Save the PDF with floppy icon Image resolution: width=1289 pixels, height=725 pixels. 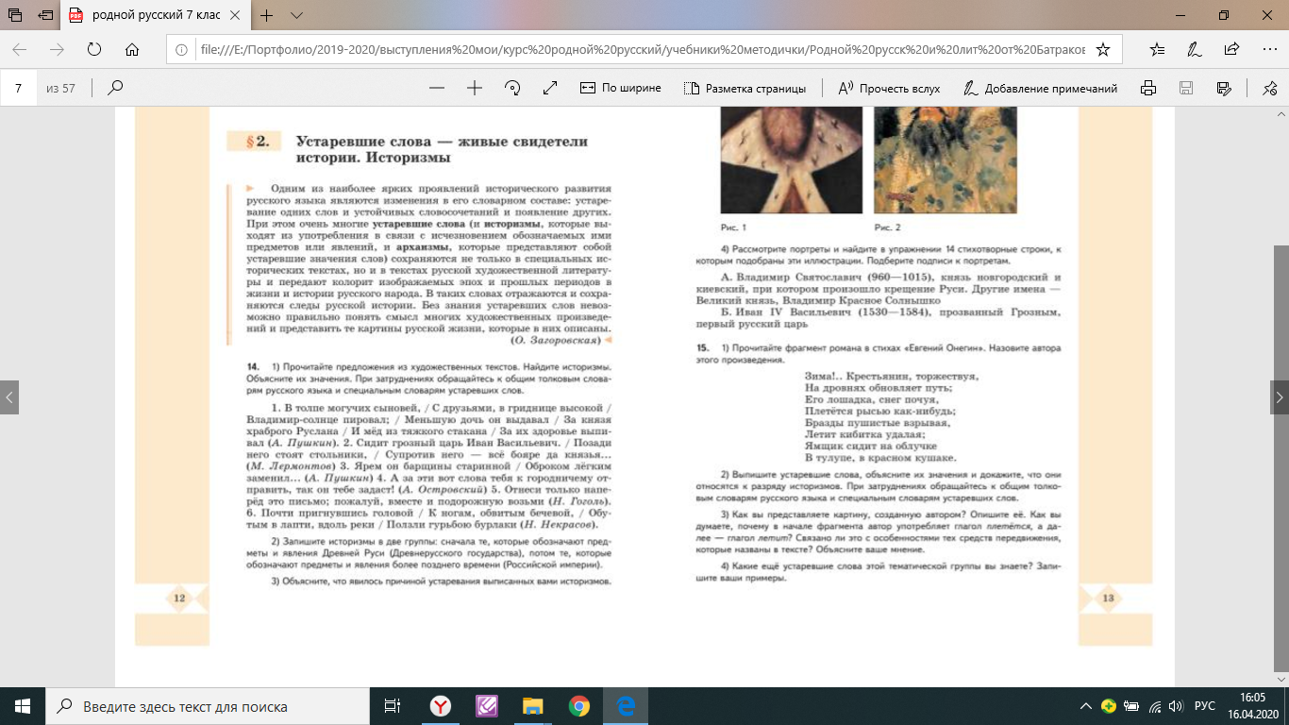click(x=1186, y=88)
